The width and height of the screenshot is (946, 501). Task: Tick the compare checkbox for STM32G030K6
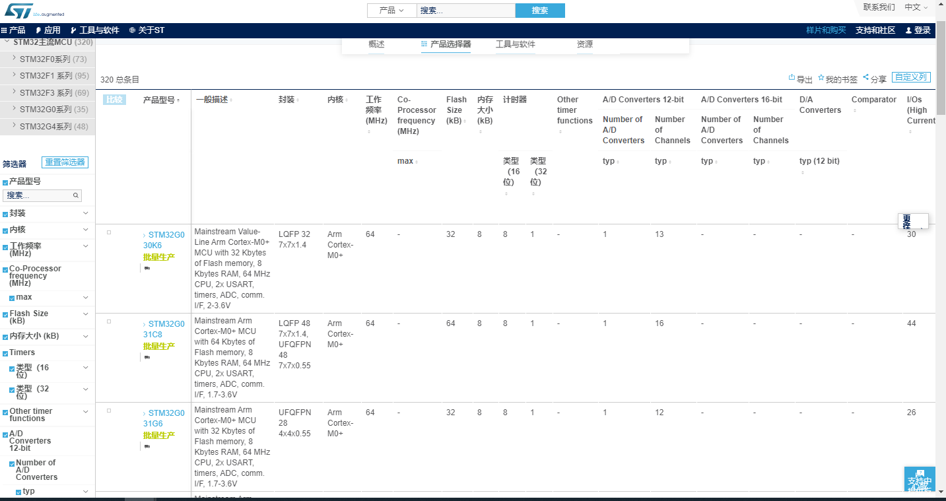coord(109,232)
